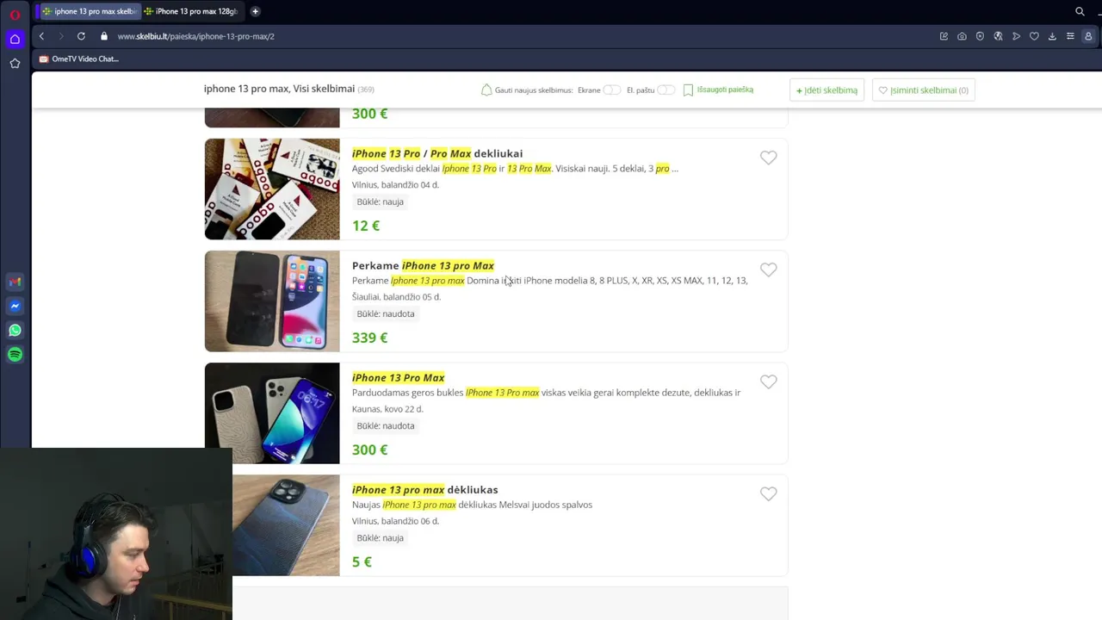The width and height of the screenshot is (1102, 620).
Task: Click the Gauti naujus skelbimus label
Action: [533, 90]
